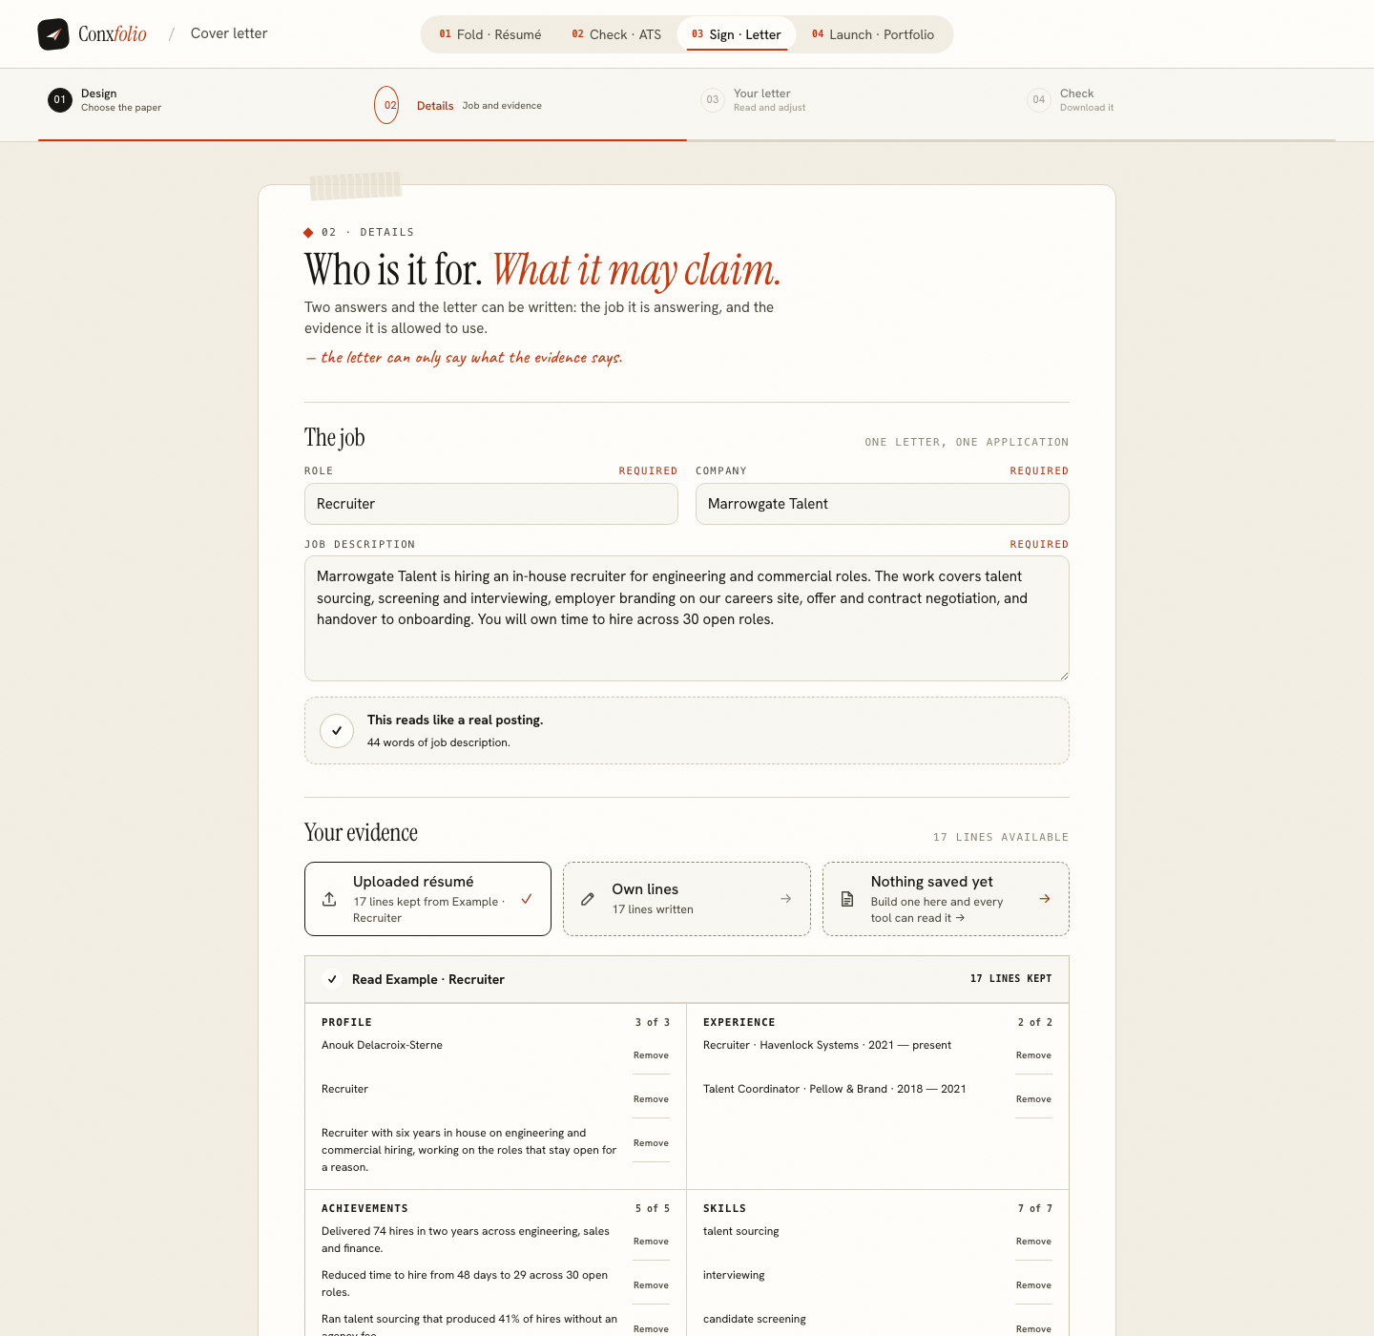Click the red checkmark in Uploaded résumé card
The image size is (1374, 1336).
(527, 899)
